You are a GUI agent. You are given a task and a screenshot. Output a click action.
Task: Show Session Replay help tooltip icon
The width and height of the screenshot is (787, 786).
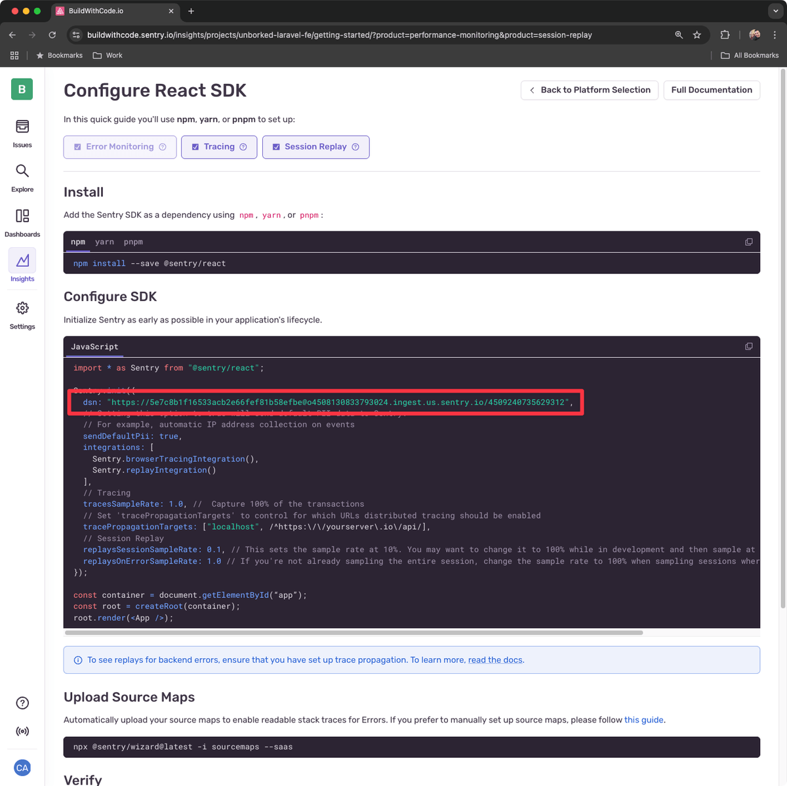click(355, 147)
